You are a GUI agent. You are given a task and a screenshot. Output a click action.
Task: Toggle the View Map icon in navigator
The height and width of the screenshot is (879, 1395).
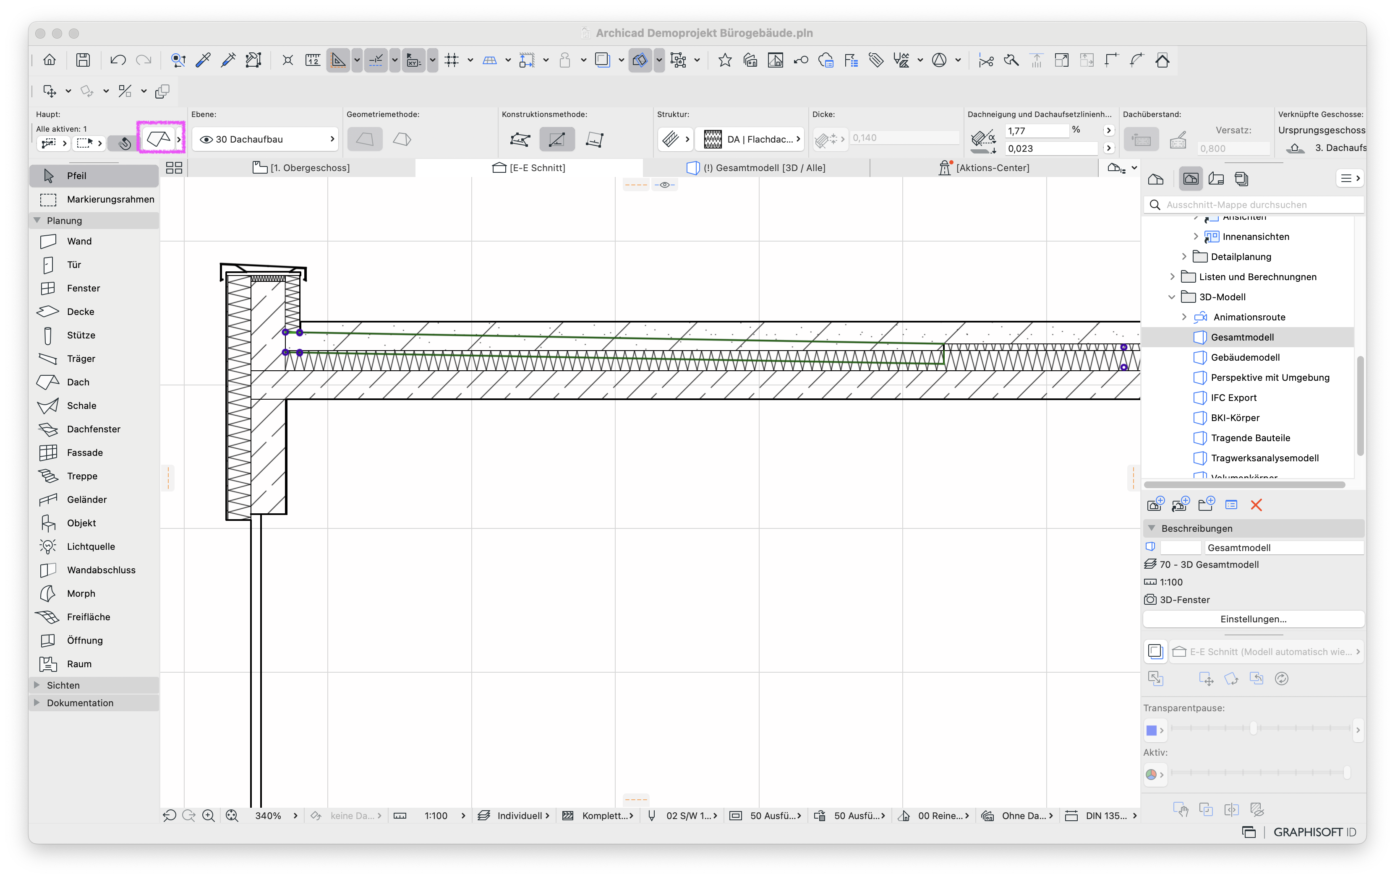point(1191,179)
